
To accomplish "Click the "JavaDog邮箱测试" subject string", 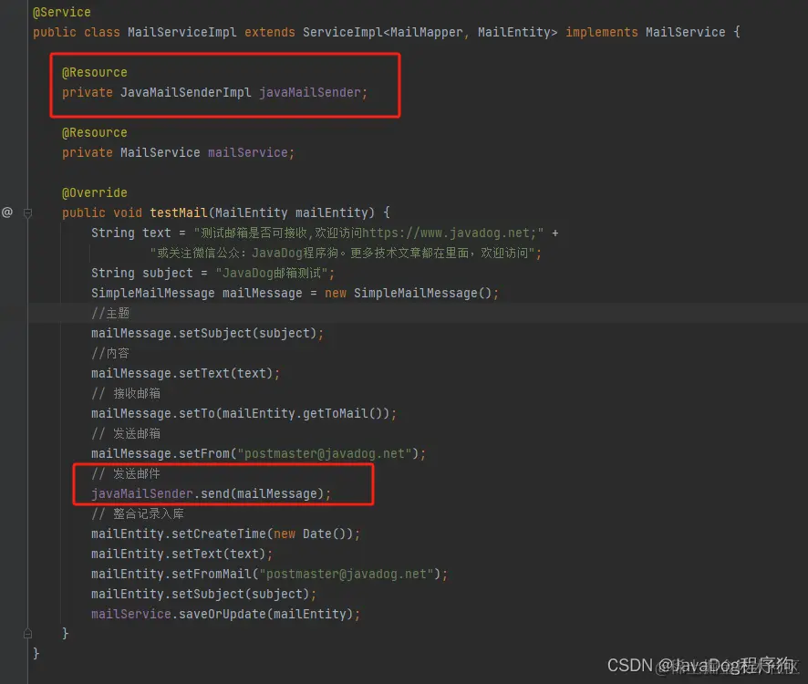I will point(272,274).
